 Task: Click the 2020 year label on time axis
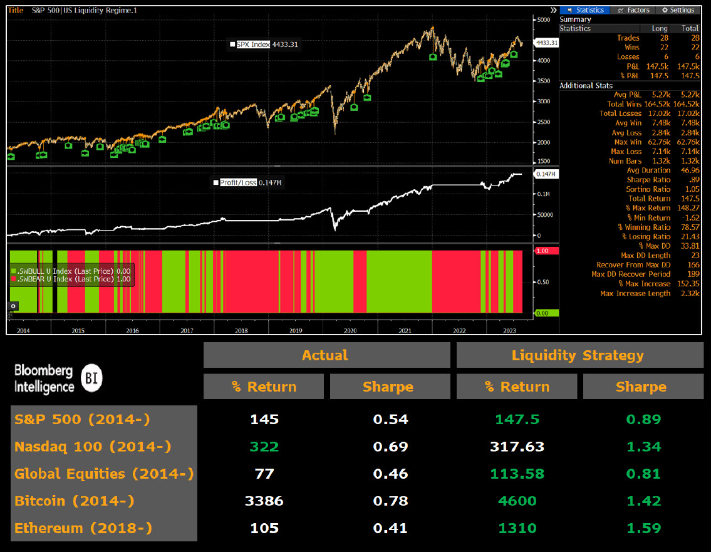pyautogui.click(x=350, y=331)
